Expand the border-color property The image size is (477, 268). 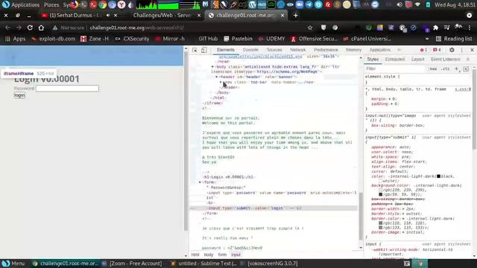404,219
